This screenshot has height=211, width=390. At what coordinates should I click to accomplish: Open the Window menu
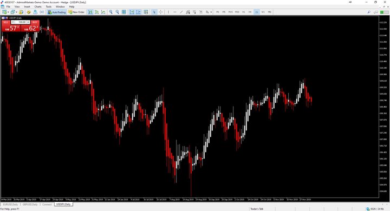pyautogui.click(x=60, y=6)
